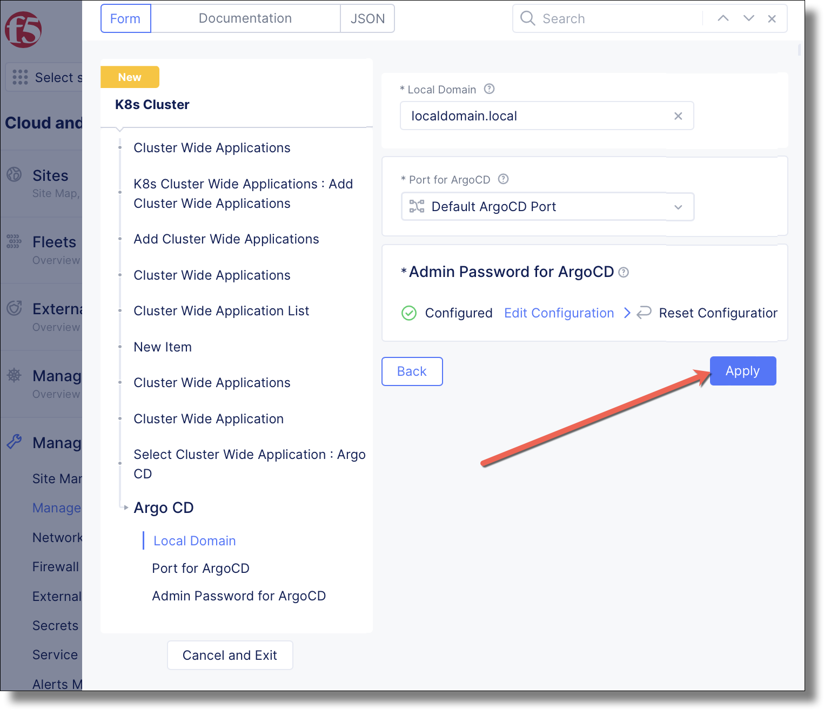This screenshot has width=824, height=710.
Task: Click the K8s Cluster heading
Action: tap(152, 105)
